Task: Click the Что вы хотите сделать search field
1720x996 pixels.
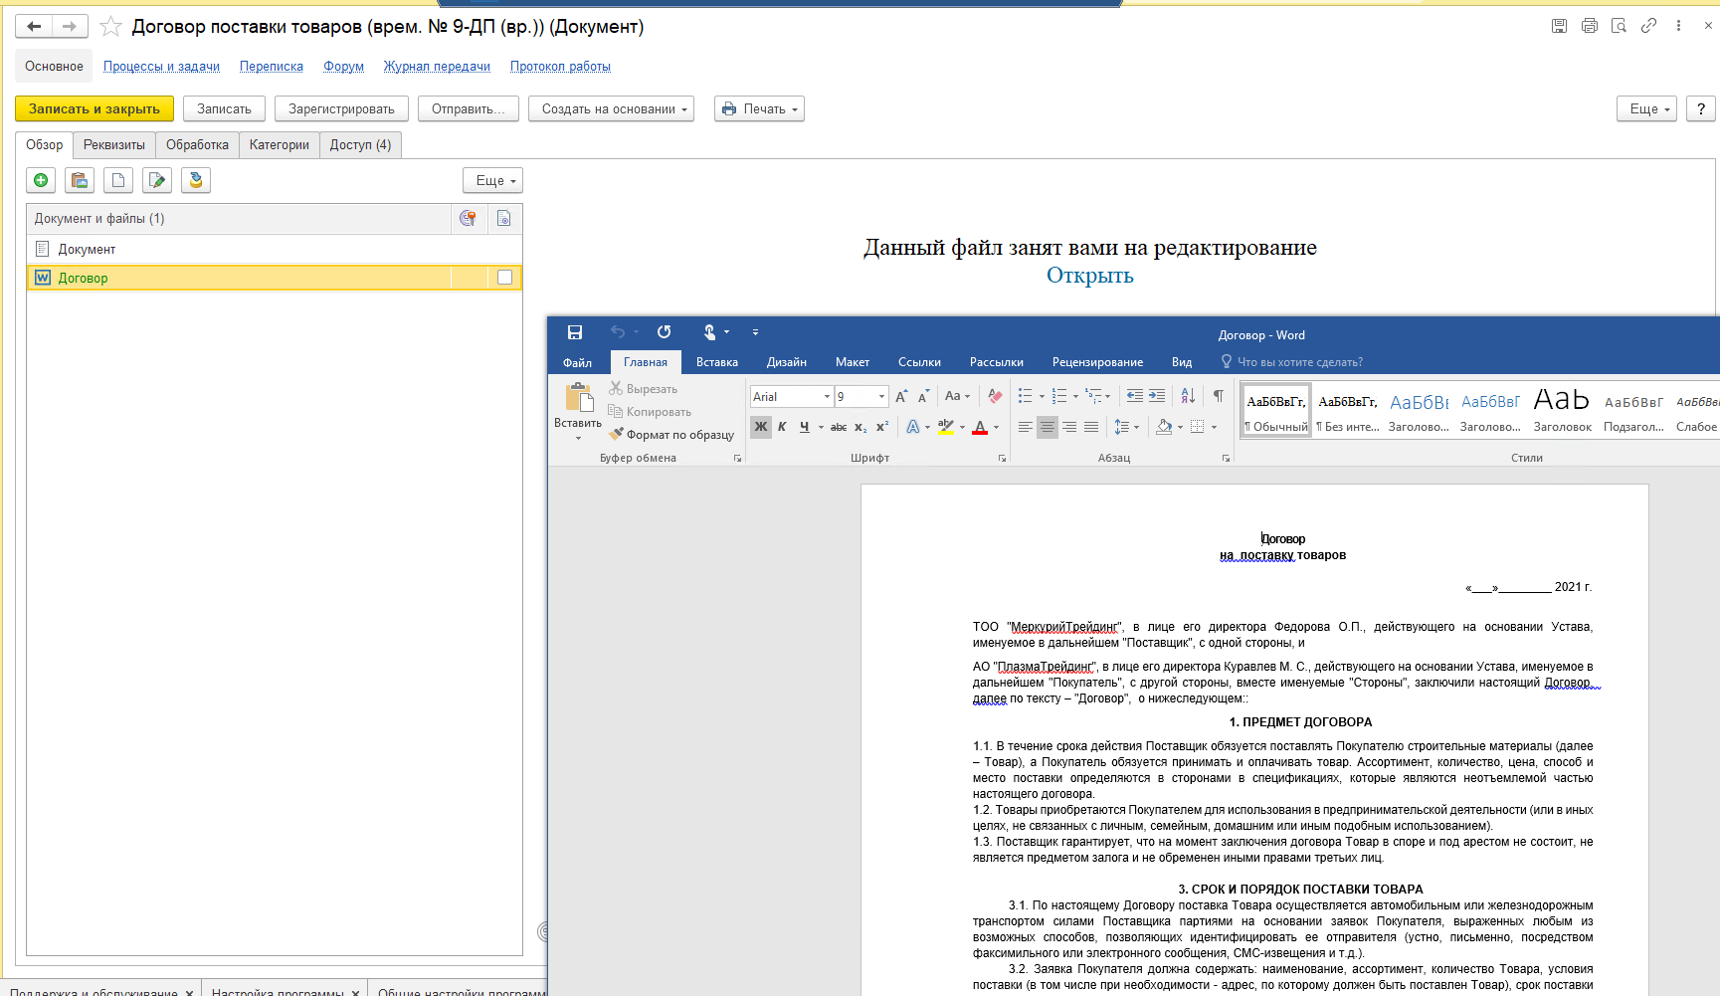Action: click(1299, 362)
